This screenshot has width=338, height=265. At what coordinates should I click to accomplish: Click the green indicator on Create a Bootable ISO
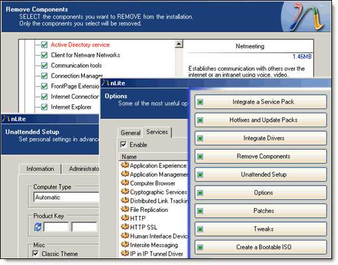pos(200,247)
